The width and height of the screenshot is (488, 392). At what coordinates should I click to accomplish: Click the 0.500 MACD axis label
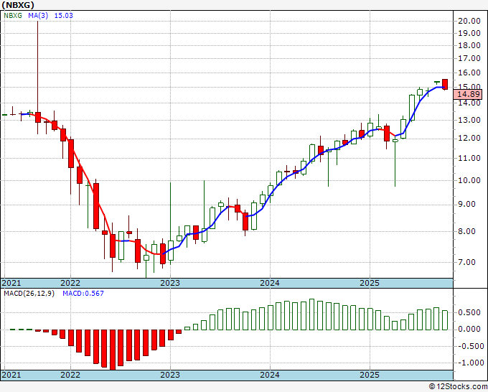pos(469,312)
